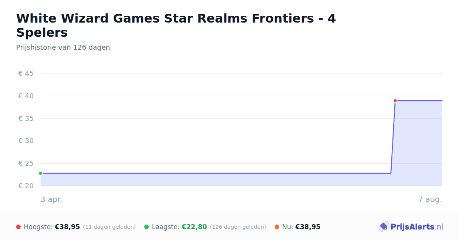Click the € 35 axis label

tap(26, 119)
